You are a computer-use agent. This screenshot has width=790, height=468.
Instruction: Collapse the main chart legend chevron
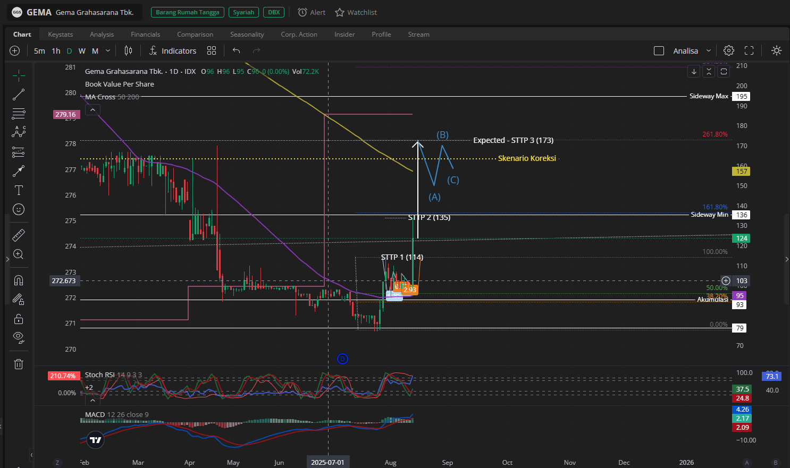(93, 110)
